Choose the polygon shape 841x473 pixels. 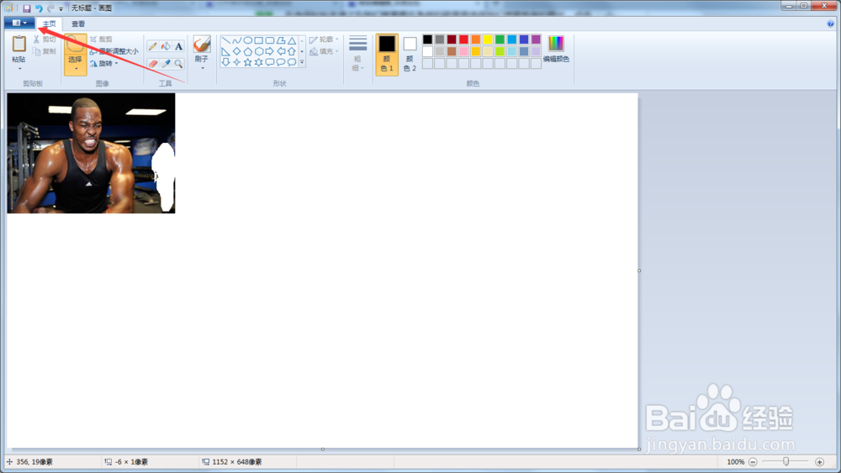coord(281,40)
